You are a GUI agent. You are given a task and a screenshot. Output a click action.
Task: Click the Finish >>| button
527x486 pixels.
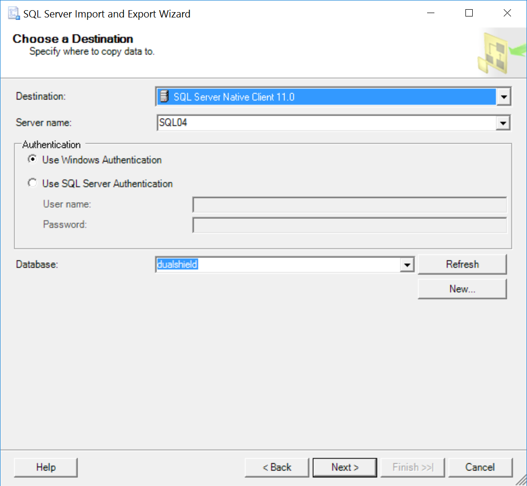tap(413, 467)
